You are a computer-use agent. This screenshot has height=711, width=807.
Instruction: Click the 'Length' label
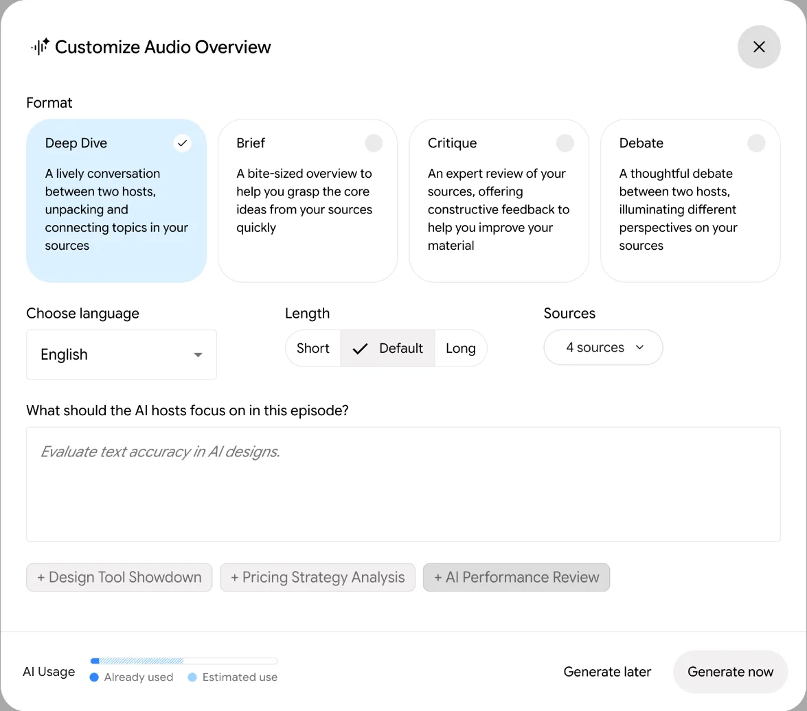click(x=307, y=313)
